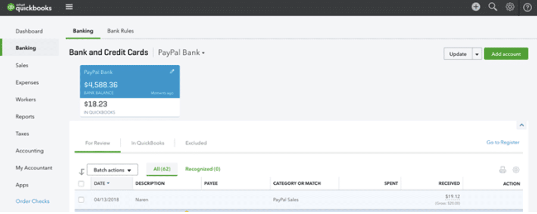This screenshot has height=214, width=537.
Task: Click the sort arrow beside Batch actions
Action: click(x=81, y=171)
